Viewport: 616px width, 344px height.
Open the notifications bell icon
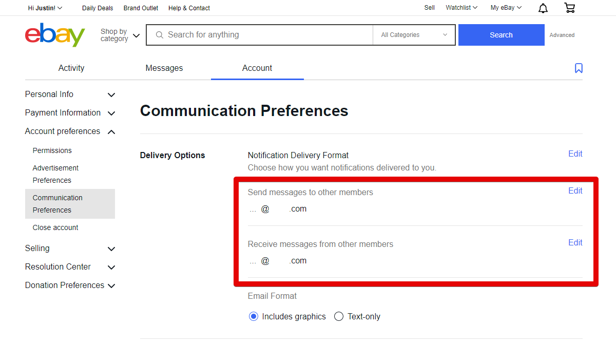[x=543, y=8]
